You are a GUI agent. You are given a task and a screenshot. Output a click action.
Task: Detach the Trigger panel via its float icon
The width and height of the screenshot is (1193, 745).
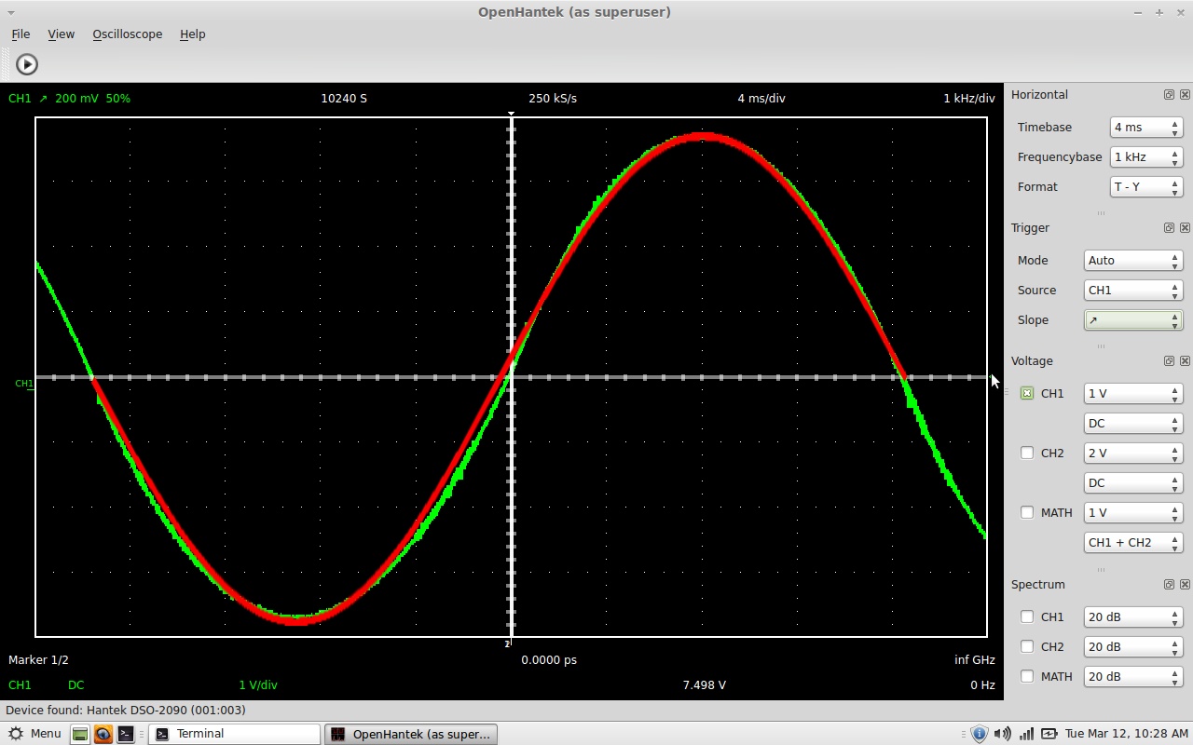tap(1169, 228)
